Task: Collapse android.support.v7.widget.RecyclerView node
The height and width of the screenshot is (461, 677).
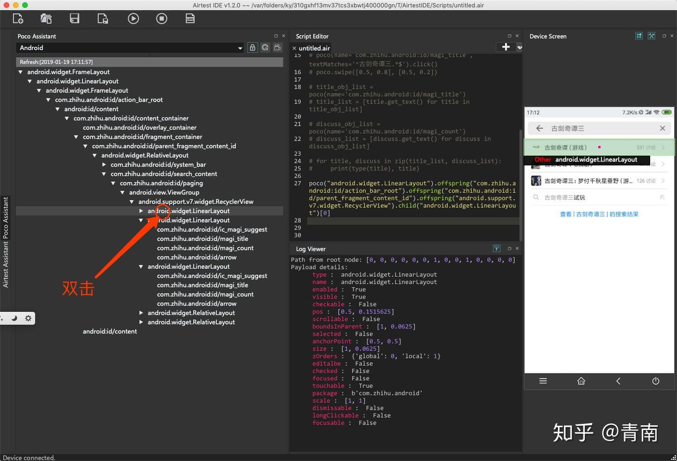Action: click(132, 202)
